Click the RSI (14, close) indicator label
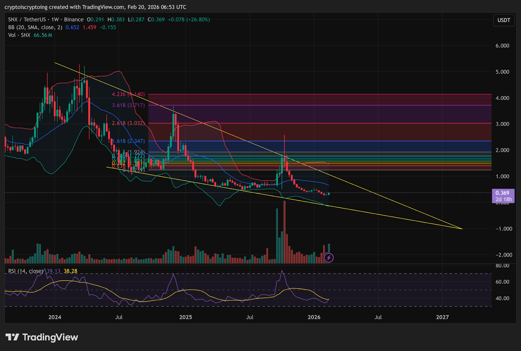 pos(25,271)
